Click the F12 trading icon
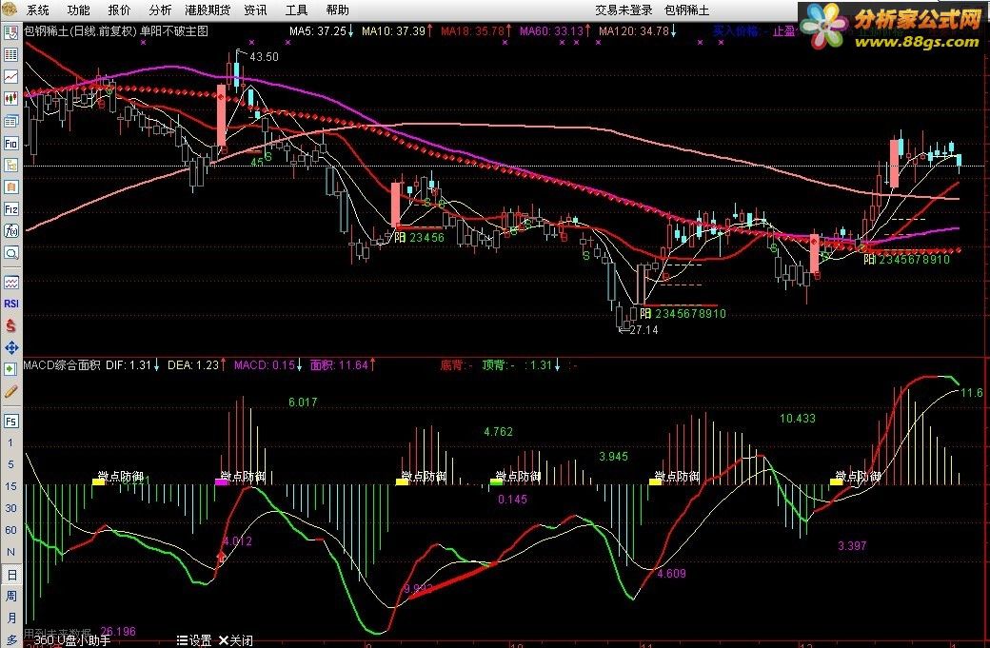Image resolution: width=990 pixels, height=648 pixels. [x=10, y=208]
